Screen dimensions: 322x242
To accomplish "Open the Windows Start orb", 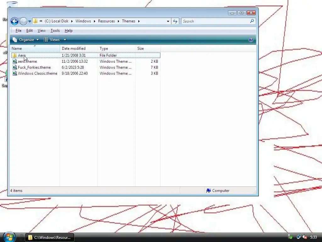I will 9,237.
